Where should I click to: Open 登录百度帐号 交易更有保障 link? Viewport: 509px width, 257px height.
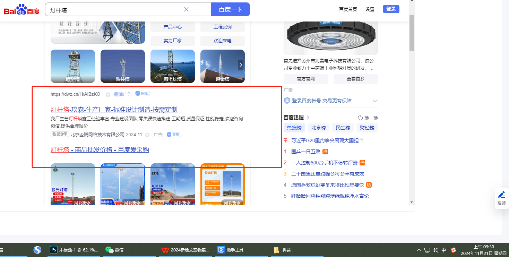coord(322,101)
